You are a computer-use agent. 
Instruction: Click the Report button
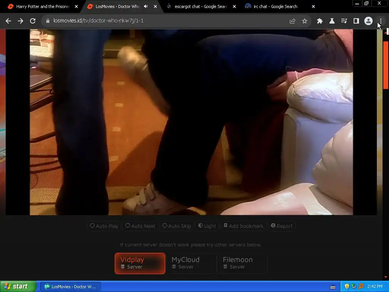(x=281, y=226)
